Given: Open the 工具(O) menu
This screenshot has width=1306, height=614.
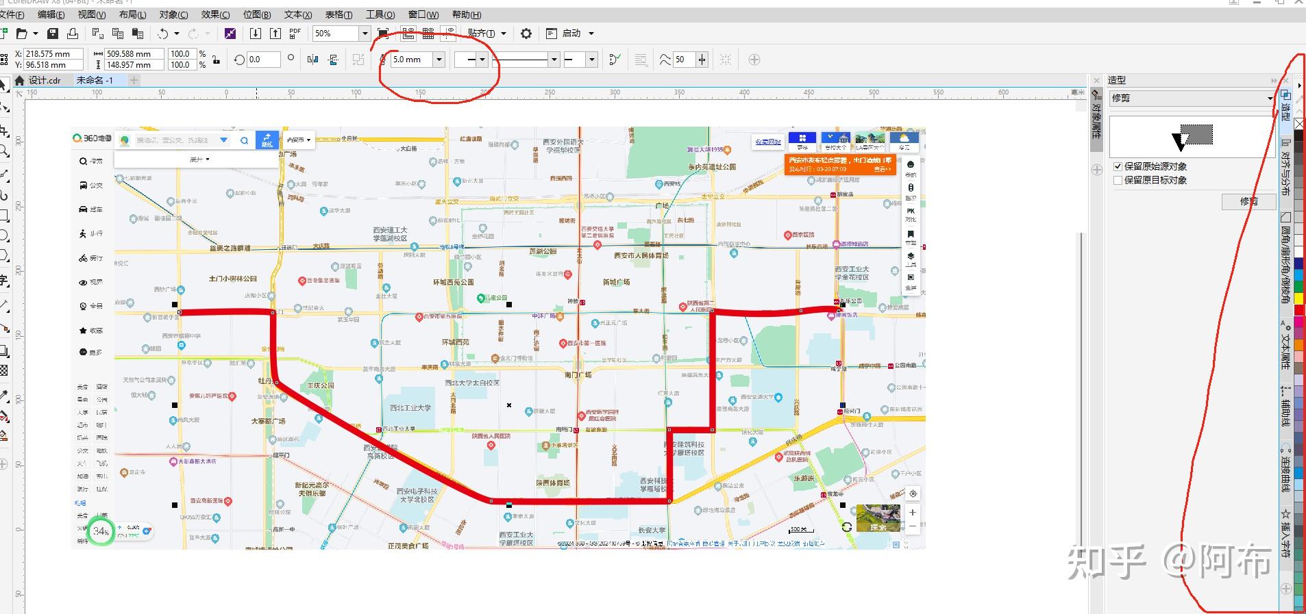Looking at the screenshot, I should [380, 14].
